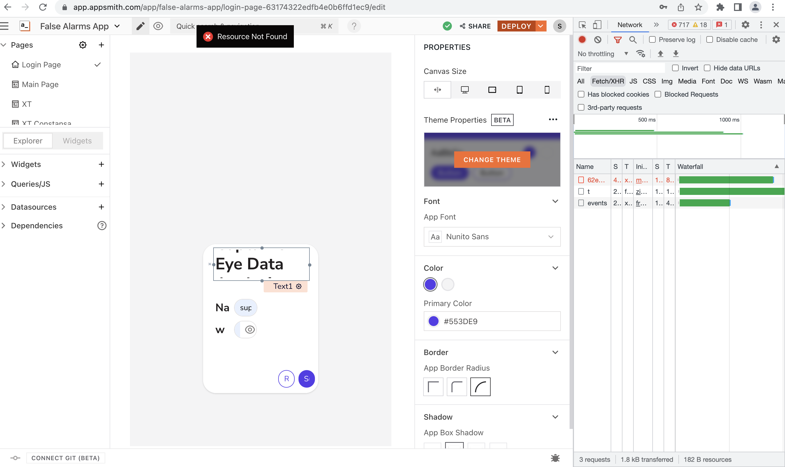Switch to edit mode pencil icon
785x467 pixels.
tap(141, 26)
